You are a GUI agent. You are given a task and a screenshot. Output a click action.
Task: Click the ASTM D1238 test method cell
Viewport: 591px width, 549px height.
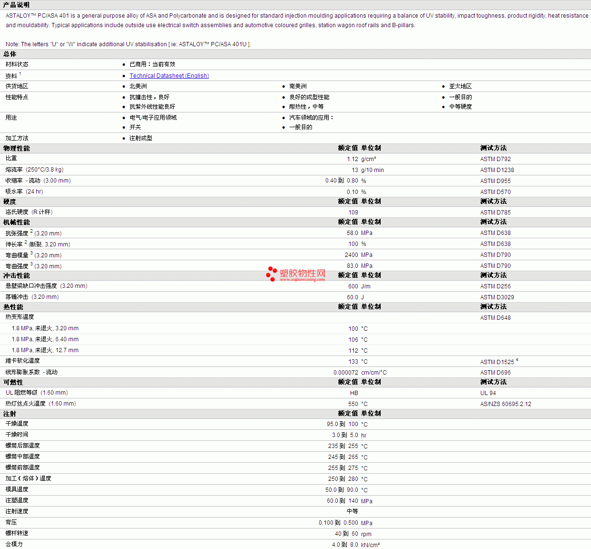497,170
